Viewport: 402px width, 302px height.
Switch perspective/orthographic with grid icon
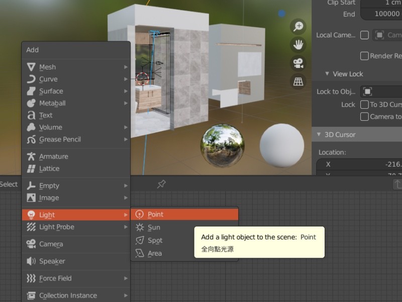pyautogui.click(x=298, y=81)
